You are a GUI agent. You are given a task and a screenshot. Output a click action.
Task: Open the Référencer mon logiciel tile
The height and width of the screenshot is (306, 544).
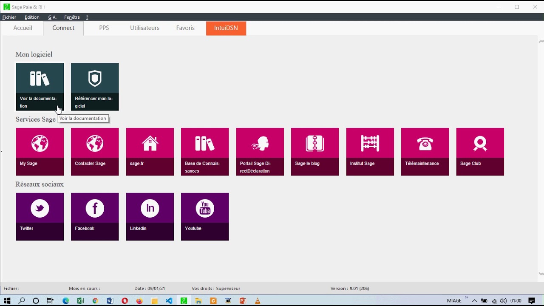tap(95, 87)
